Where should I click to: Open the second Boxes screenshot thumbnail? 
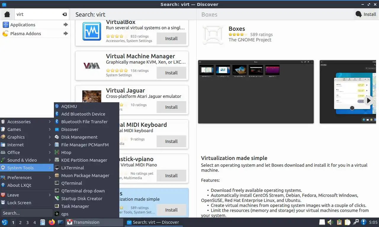coord(348,92)
